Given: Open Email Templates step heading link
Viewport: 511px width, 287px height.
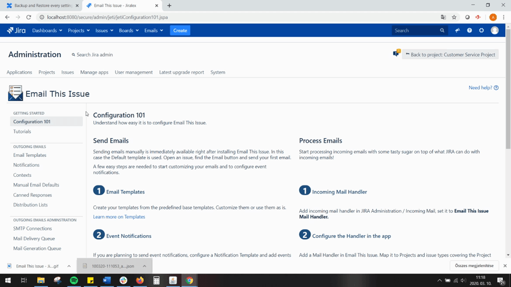Looking at the screenshot, I should click(x=125, y=192).
